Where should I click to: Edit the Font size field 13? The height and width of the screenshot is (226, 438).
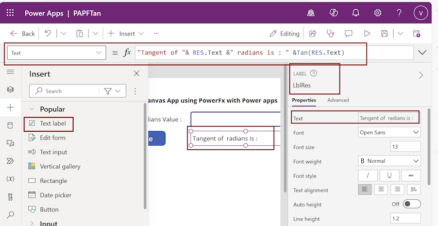[406, 147]
